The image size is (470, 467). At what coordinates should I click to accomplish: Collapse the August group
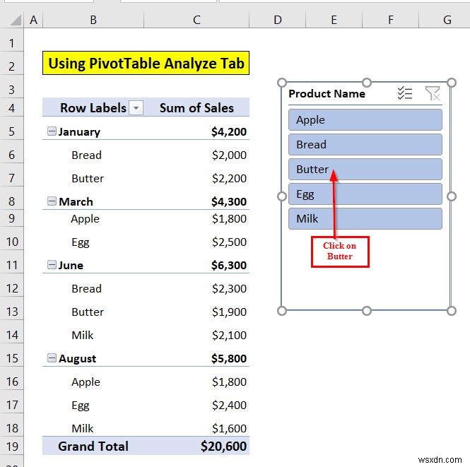coord(52,358)
